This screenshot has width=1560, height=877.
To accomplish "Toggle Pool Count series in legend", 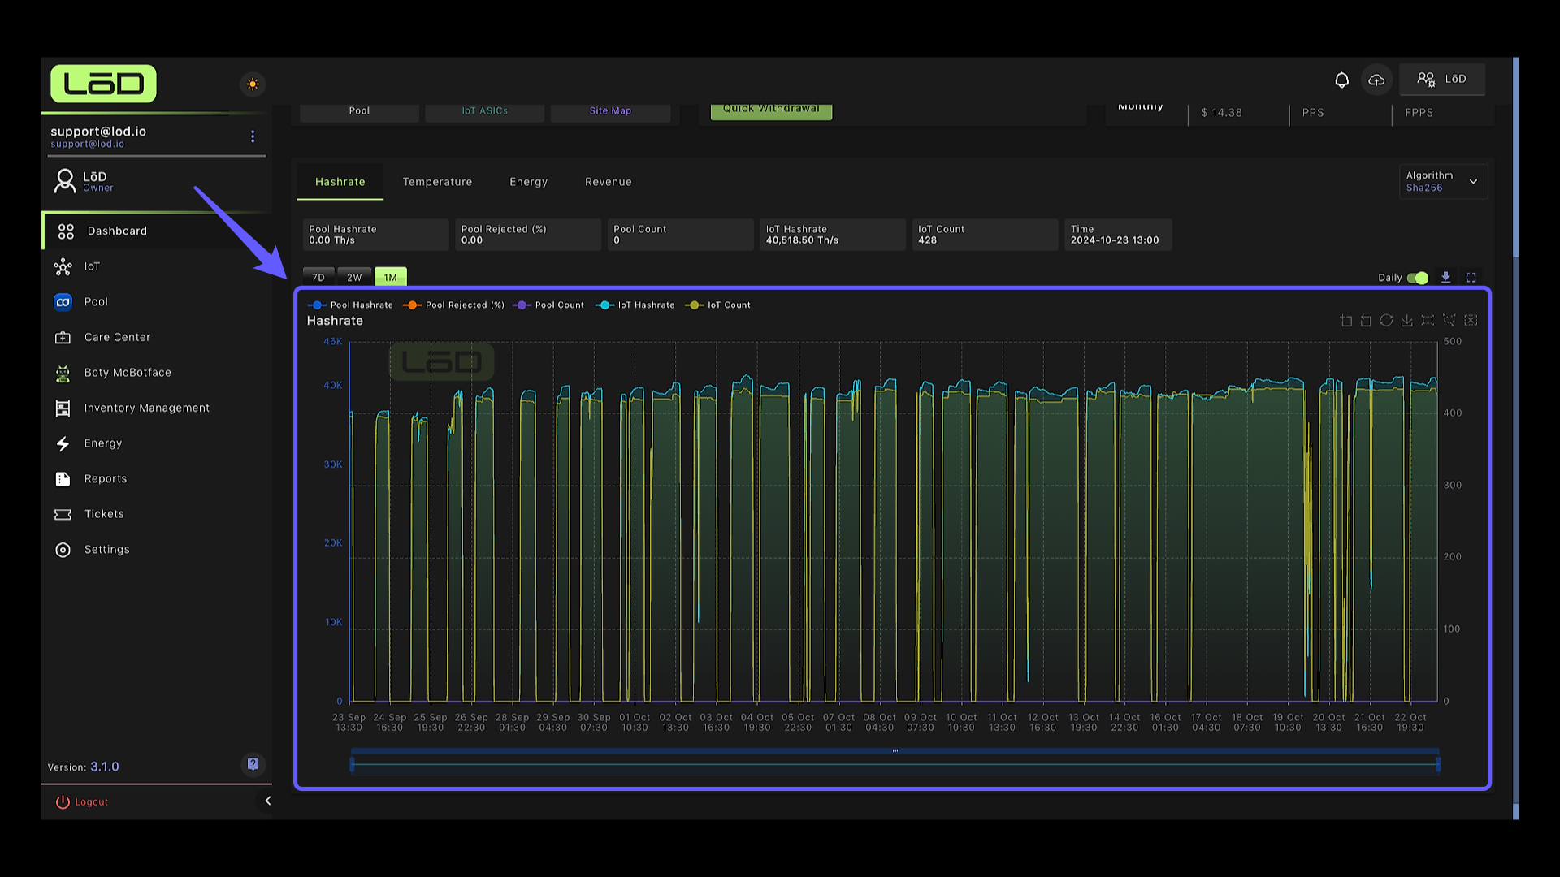I will click(x=548, y=305).
